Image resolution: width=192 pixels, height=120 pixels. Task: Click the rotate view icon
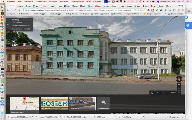[x=152, y=93]
